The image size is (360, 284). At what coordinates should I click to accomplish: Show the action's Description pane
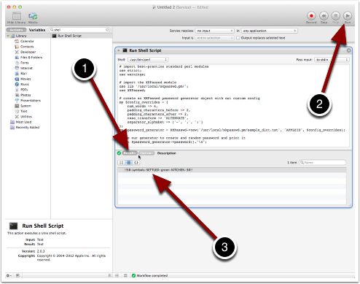166,153
